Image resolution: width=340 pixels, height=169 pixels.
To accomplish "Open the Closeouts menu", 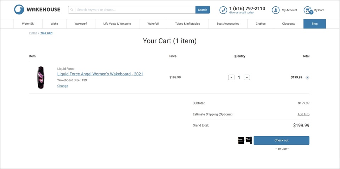I will (x=289, y=24).
